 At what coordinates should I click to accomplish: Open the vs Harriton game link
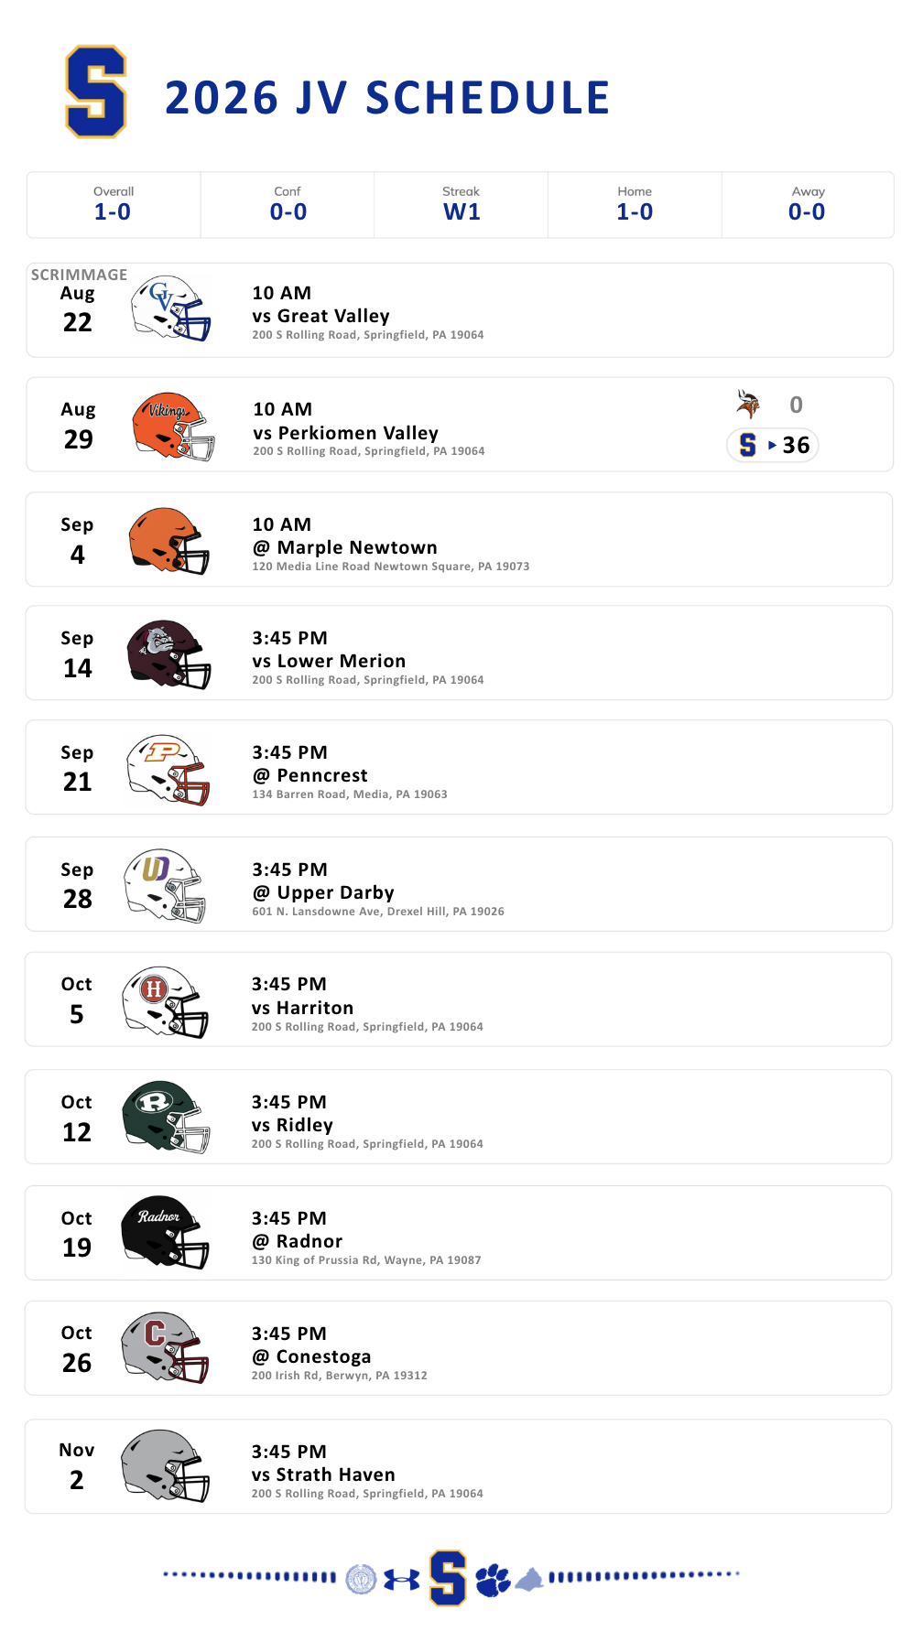coord(302,1008)
